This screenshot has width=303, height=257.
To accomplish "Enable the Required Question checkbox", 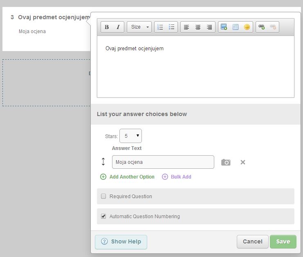I will [103, 196].
